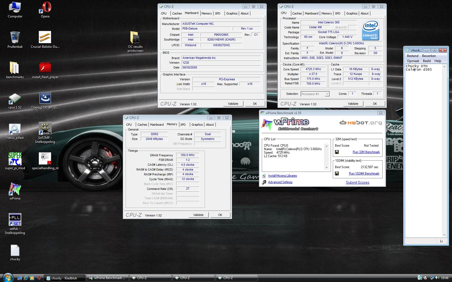The width and height of the screenshot is (452, 282).
Task: Launch the SoF2MP Snelkoppeling shortcut
Action: [45, 133]
